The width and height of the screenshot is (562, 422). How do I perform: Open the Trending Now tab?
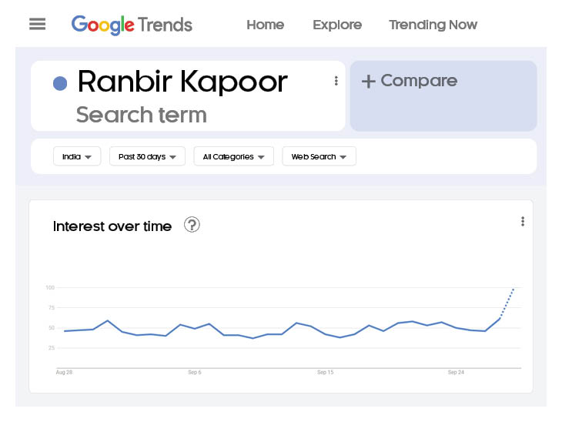tap(433, 25)
